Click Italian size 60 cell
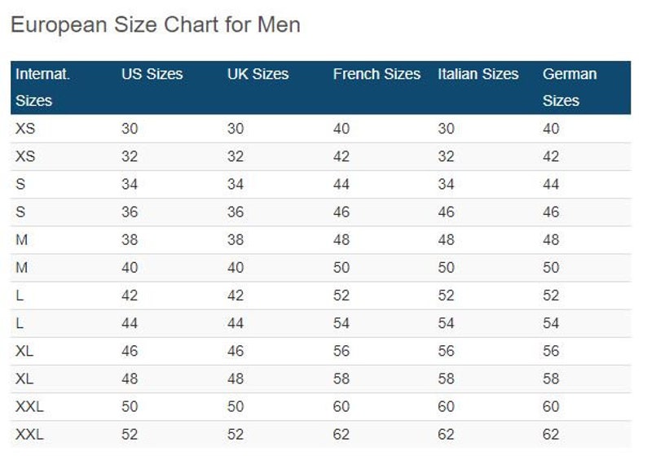 [446, 407]
